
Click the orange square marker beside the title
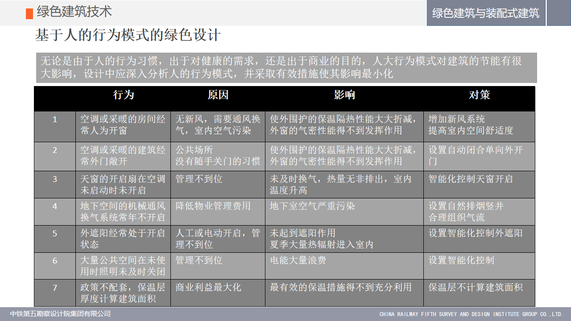[29, 14]
